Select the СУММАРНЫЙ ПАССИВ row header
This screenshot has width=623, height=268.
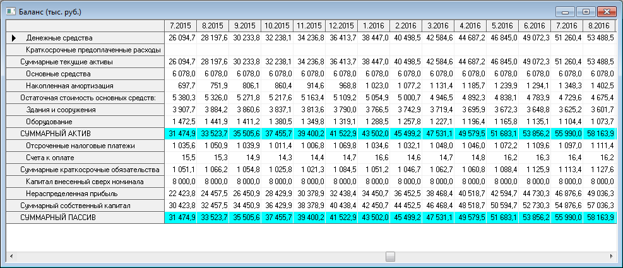[x=85, y=218]
